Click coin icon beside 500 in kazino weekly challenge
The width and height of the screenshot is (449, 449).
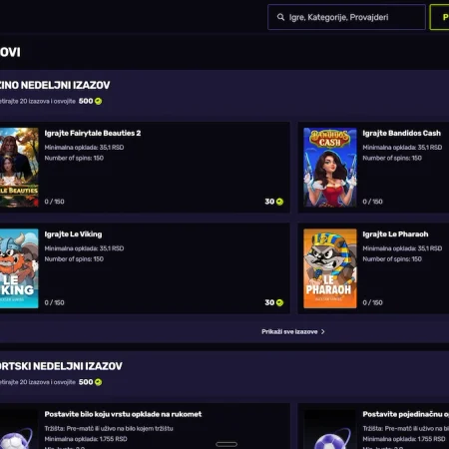[98, 101]
